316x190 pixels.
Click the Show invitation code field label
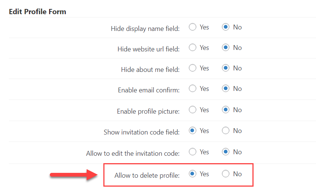[142, 132]
